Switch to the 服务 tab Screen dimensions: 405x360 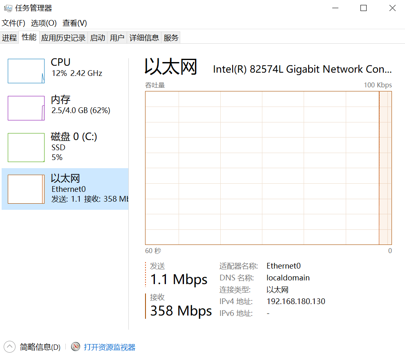click(x=171, y=38)
